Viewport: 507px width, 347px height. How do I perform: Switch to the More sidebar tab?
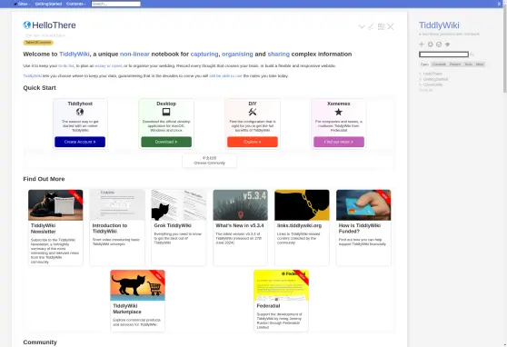coord(480,64)
